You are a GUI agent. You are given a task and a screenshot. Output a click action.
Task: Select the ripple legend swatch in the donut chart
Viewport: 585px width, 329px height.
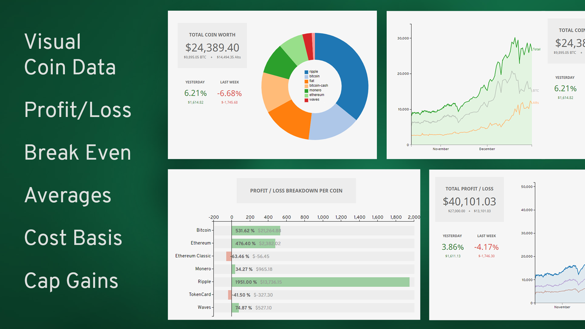pos(306,72)
